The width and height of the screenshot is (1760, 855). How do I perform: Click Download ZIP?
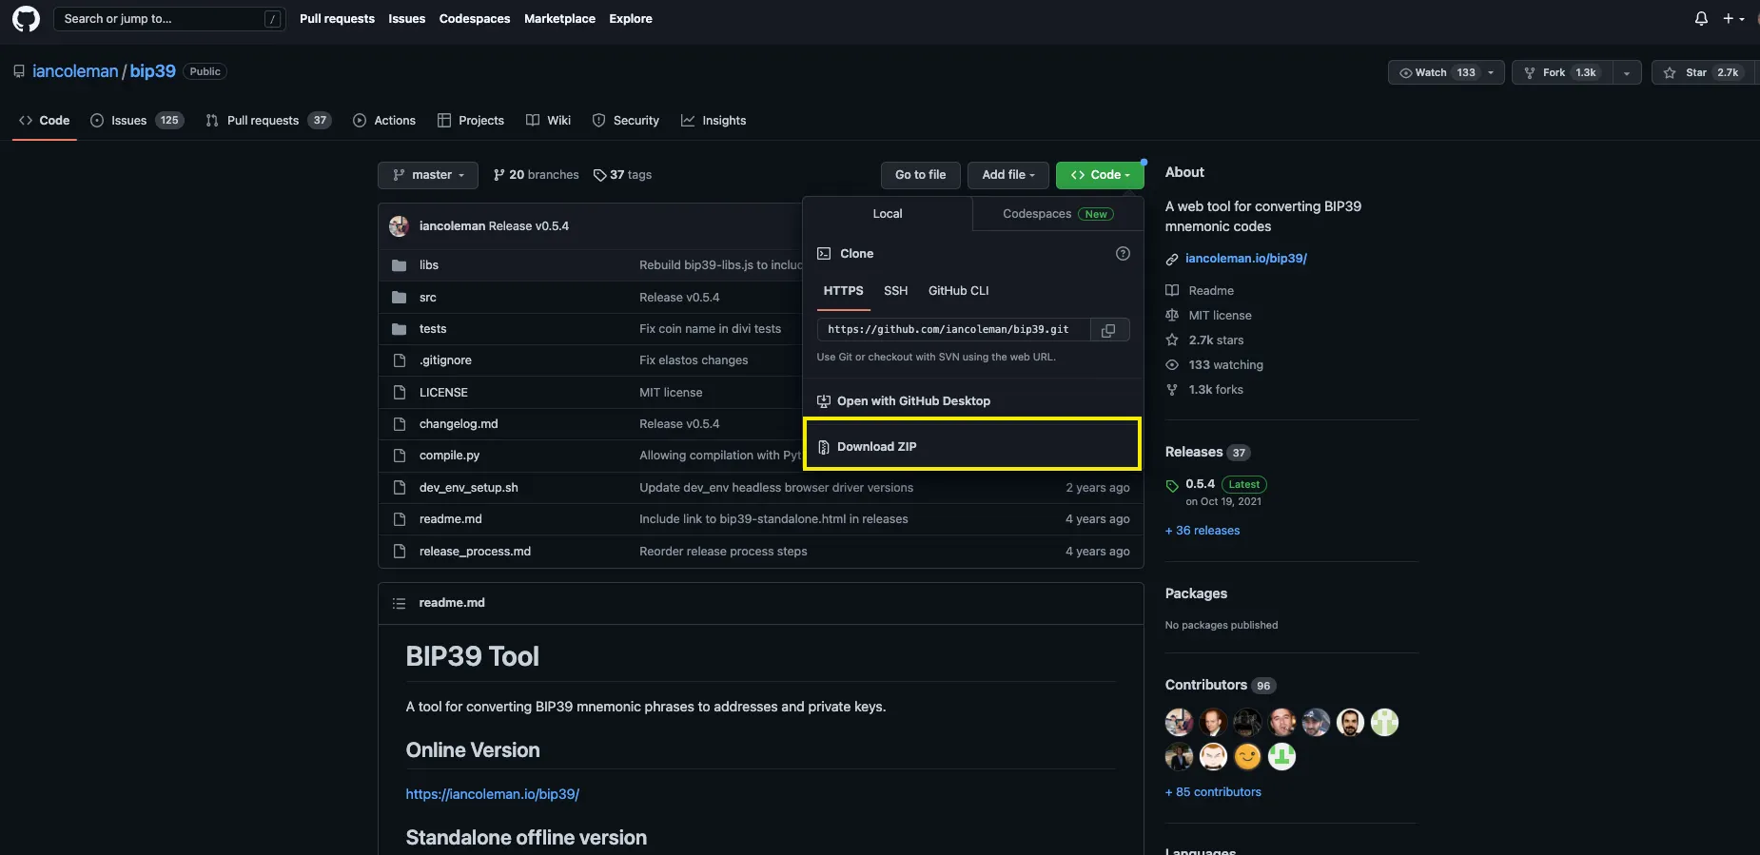click(x=972, y=444)
